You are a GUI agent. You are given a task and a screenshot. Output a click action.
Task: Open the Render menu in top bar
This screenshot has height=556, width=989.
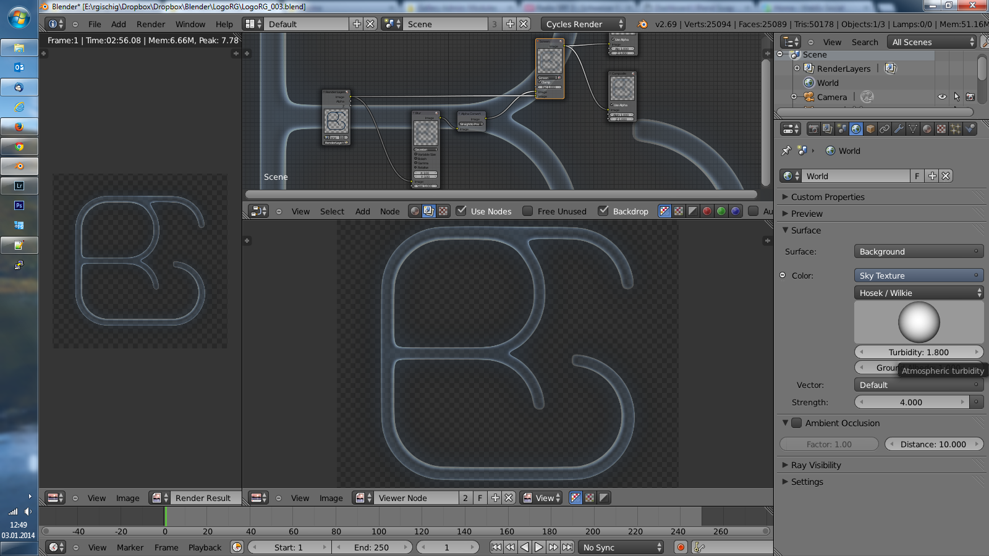click(x=150, y=24)
